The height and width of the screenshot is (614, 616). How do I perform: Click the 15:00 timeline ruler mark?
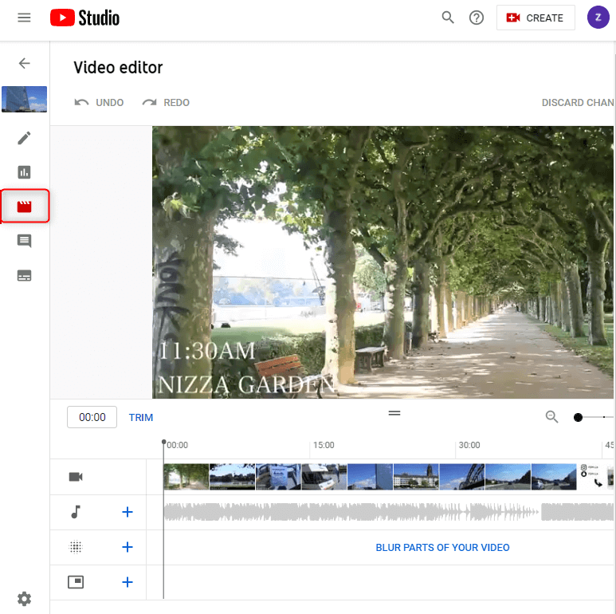[324, 445]
